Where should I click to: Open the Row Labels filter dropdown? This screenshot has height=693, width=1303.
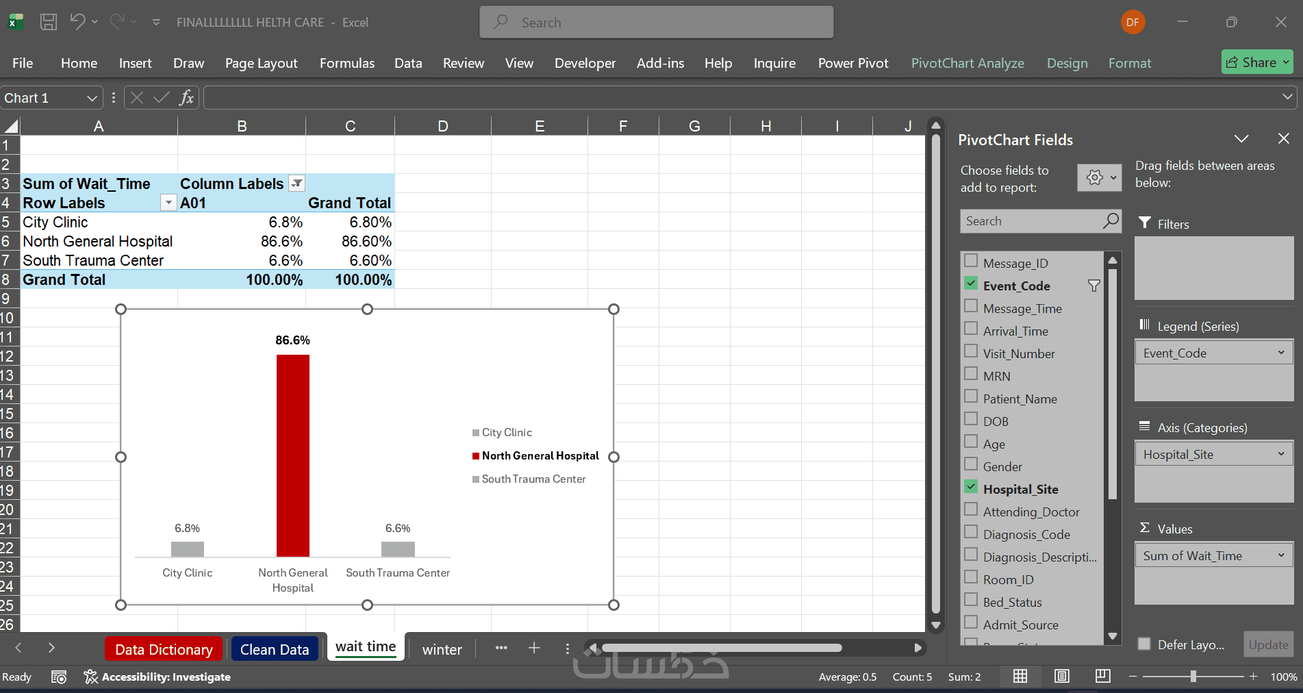tap(168, 203)
